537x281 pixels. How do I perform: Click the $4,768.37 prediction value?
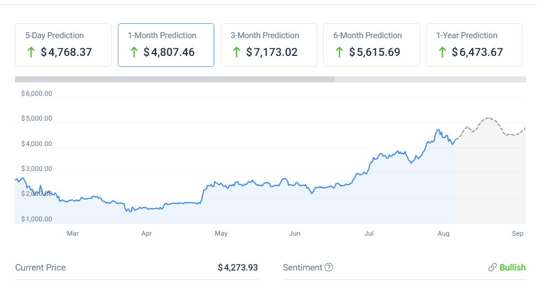coord(66,52)
